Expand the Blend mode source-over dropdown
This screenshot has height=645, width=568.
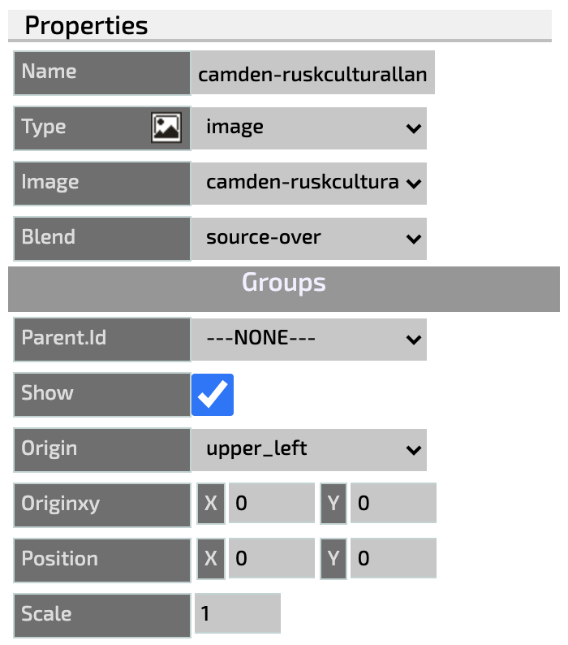coord(309,239)
